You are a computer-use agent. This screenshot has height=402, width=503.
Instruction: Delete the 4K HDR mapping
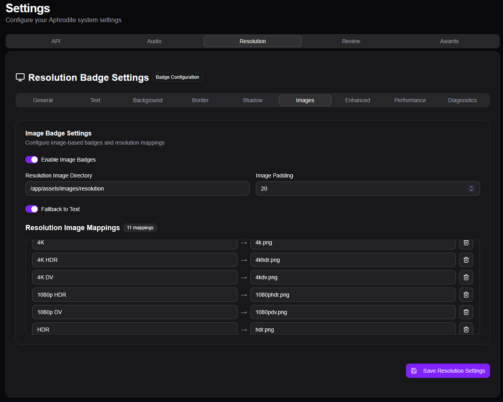(x=466, y=260)
